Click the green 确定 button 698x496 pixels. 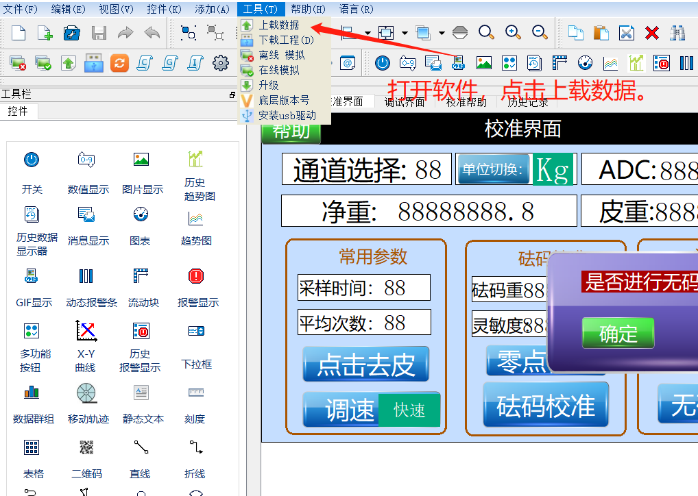point(618,333)
